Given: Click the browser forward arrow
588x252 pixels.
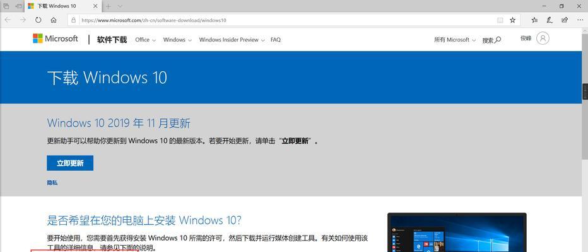Looking at the screenshot, I should tap(23, 20).
